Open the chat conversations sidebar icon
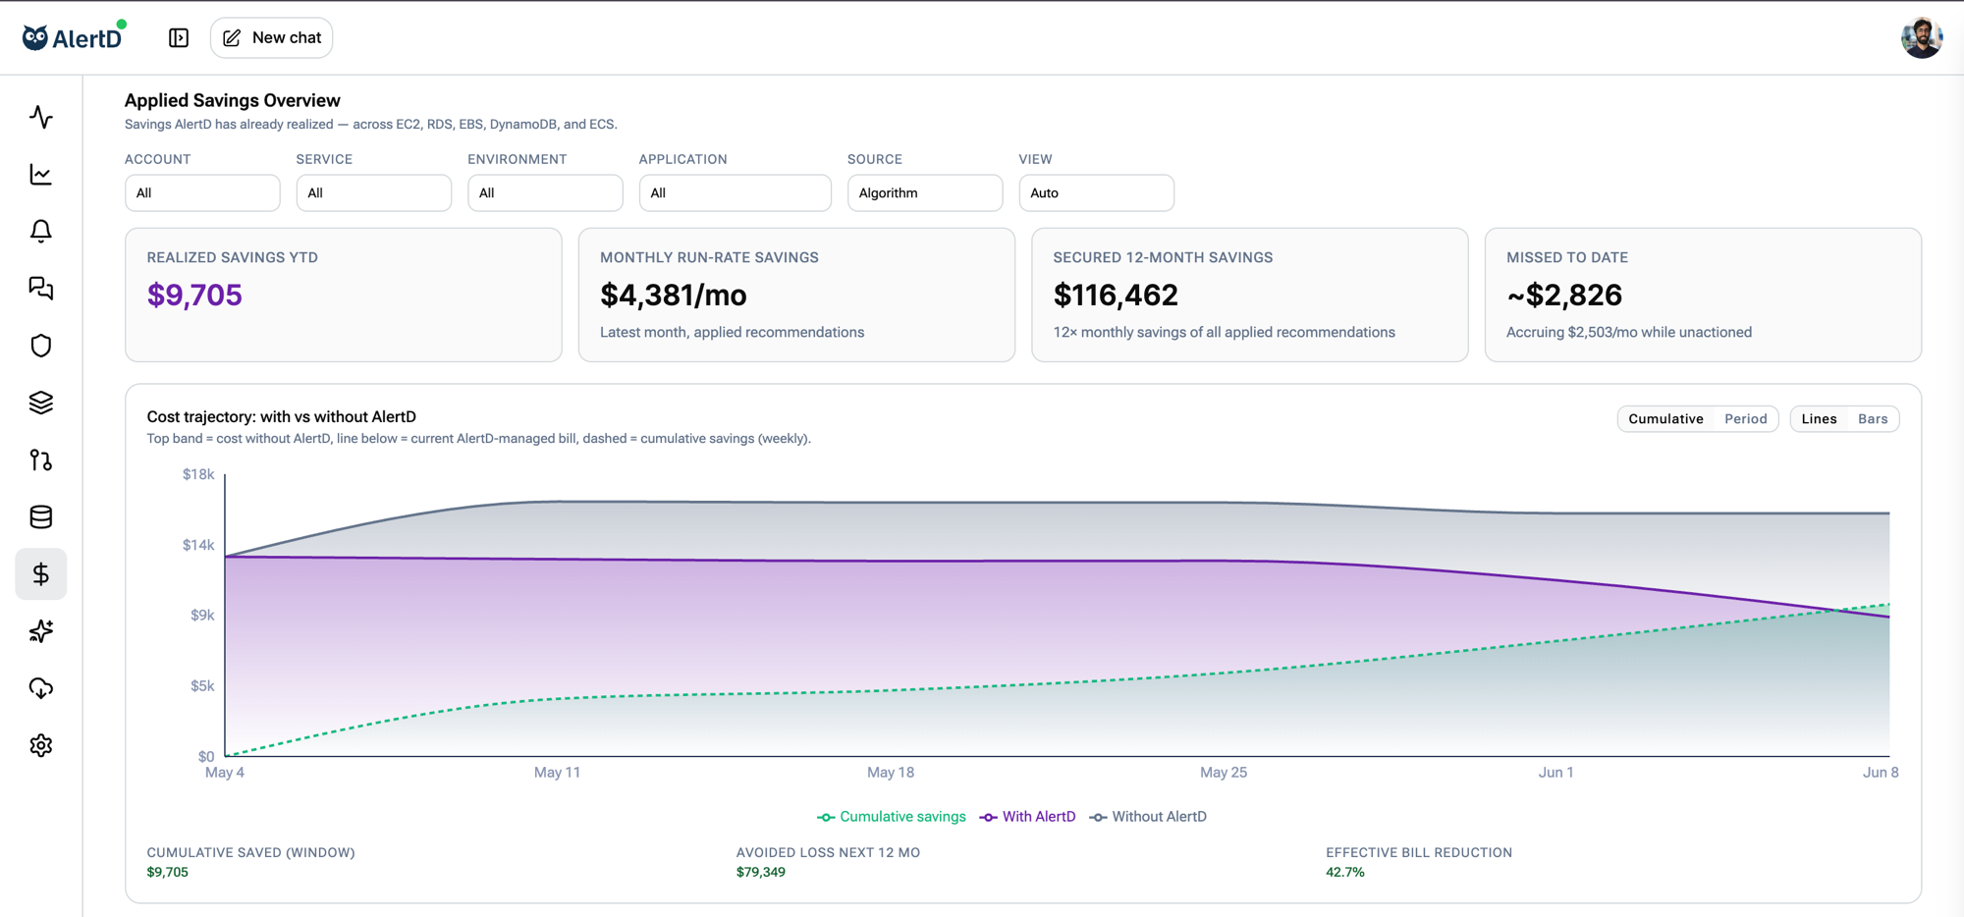This screenshot has height=917, width=1964. (x=41, y=288)
